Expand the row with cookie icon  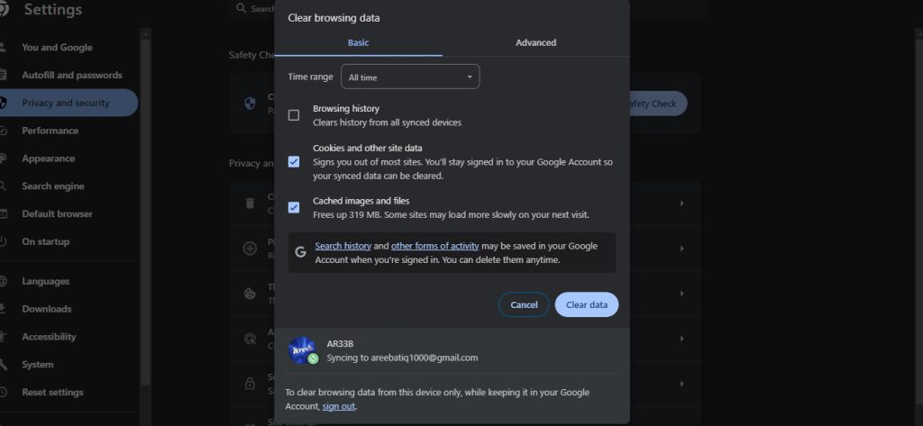[681, 293]
